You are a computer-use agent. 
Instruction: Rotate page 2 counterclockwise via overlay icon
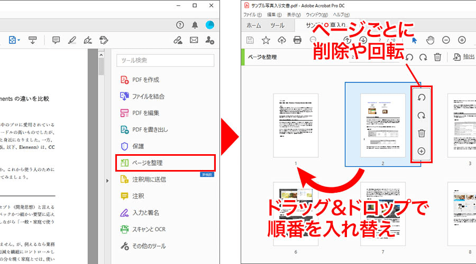[422, 98]
